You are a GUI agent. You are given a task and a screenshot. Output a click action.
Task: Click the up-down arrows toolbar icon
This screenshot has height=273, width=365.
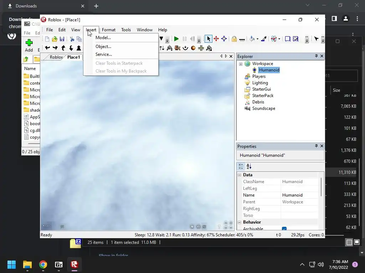click(162, 48)
